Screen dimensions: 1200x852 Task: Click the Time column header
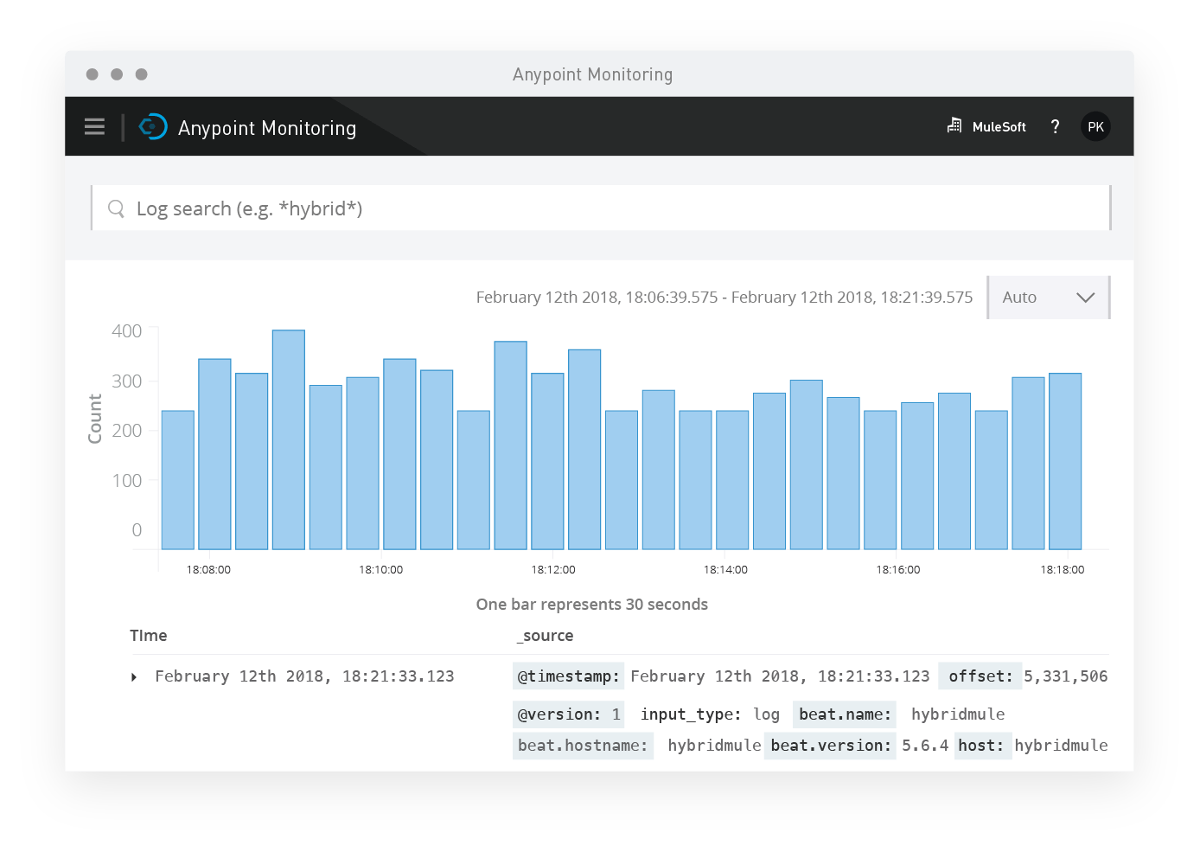149,636
